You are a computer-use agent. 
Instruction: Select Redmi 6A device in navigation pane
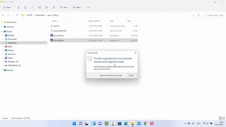coord(11,54)
